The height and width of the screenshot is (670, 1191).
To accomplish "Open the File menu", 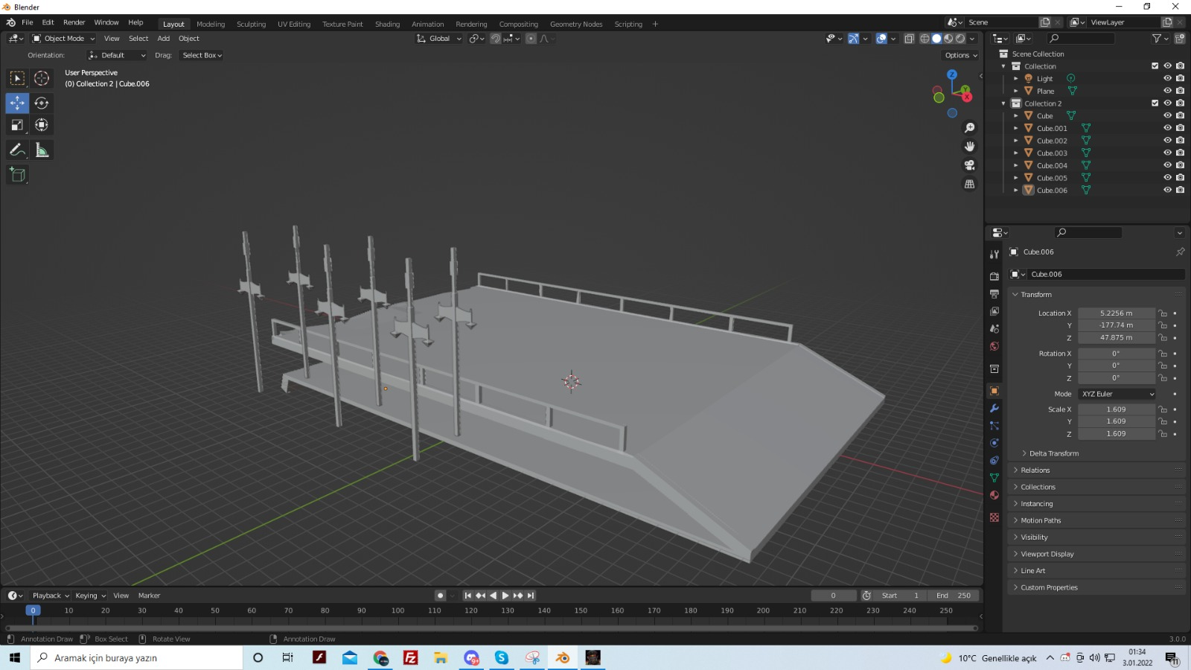I will tap(28, 22).
